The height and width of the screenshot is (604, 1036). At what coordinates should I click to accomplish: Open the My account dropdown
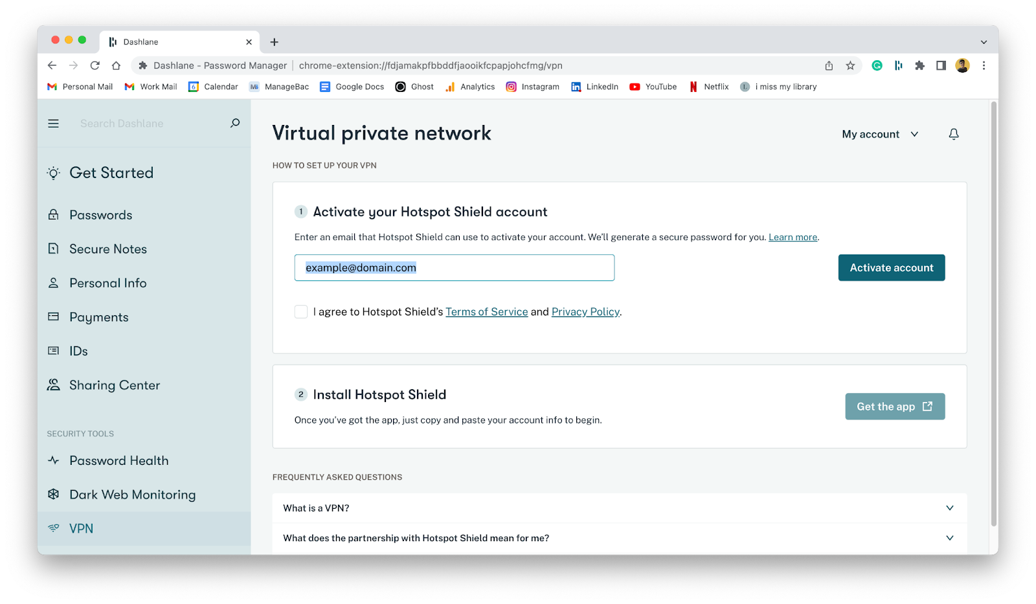point(880,134)
